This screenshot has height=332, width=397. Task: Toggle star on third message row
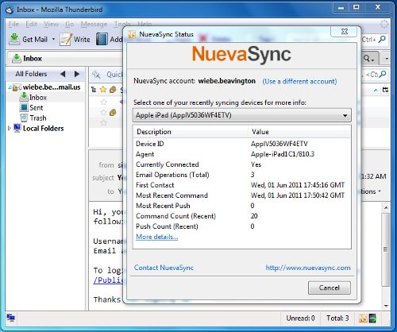[x=103, y=122]
